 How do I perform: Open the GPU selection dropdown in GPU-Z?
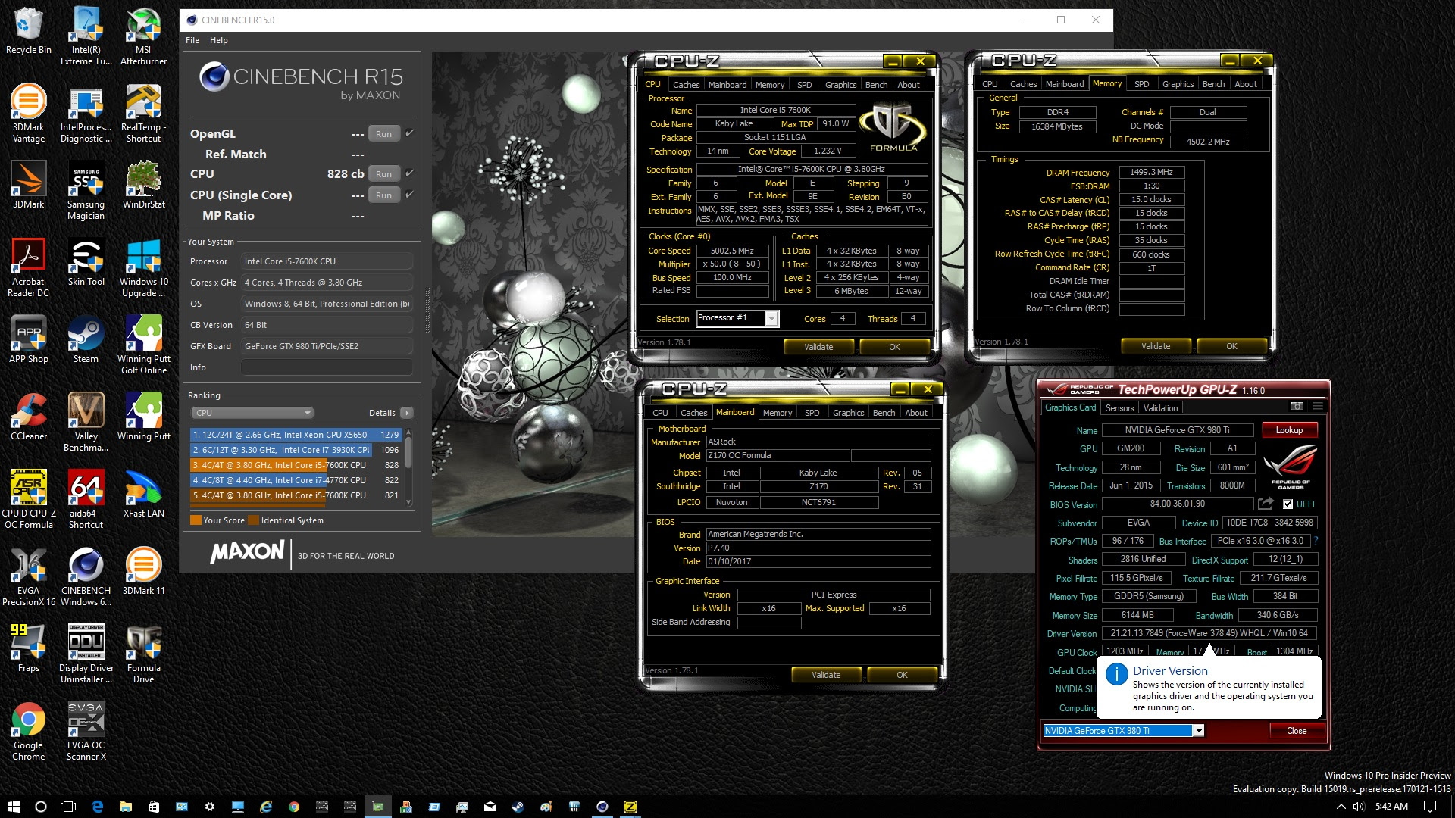1123,731
